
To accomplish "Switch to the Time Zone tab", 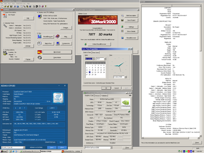I will point(95,53).
